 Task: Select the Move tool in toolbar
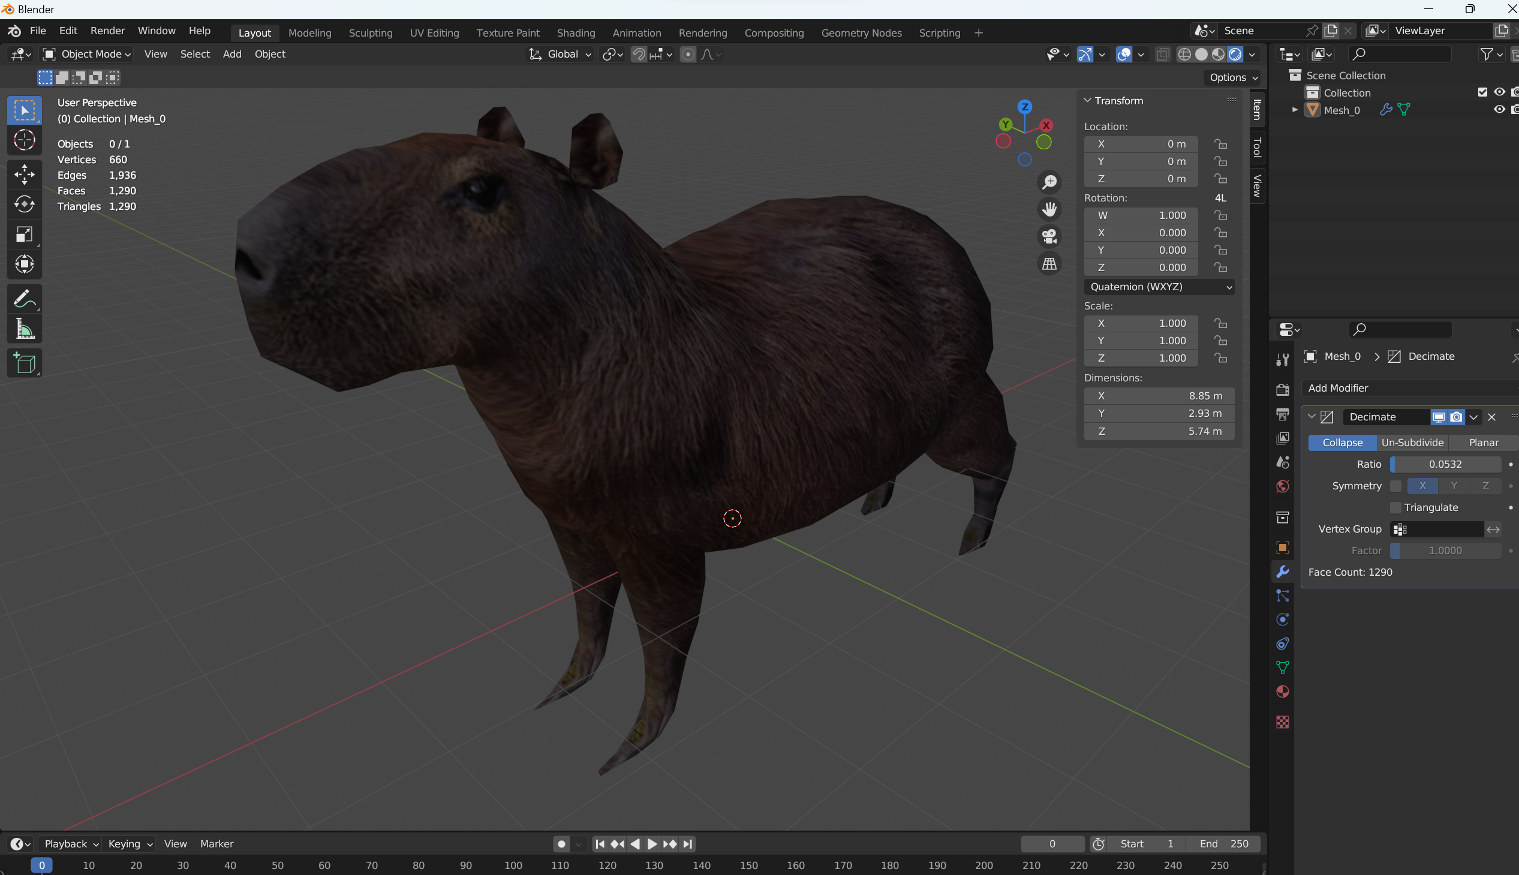(24, 175)
